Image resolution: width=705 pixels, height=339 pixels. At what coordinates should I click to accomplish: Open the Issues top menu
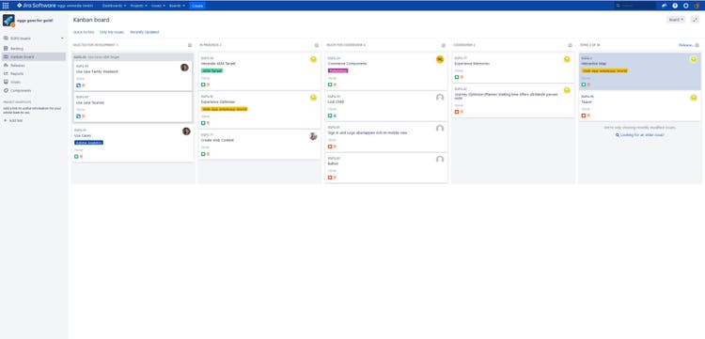tap(158, 6)
